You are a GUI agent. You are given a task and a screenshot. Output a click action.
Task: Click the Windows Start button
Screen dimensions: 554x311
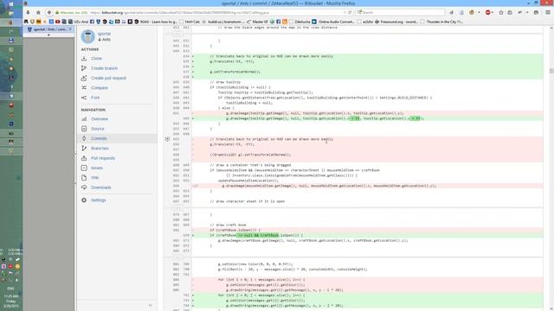tap(11, 4)
